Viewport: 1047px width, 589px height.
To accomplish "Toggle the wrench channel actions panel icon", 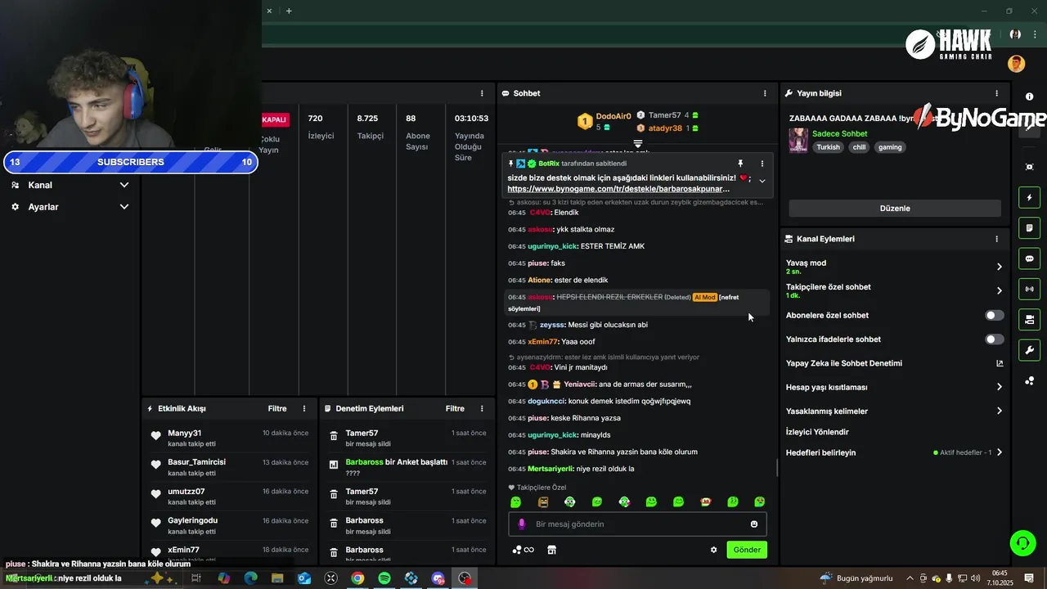I will [x=1029, y=350].
